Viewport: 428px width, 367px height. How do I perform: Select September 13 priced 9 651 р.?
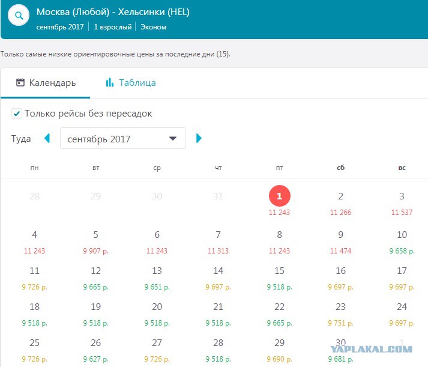(157, 279)
